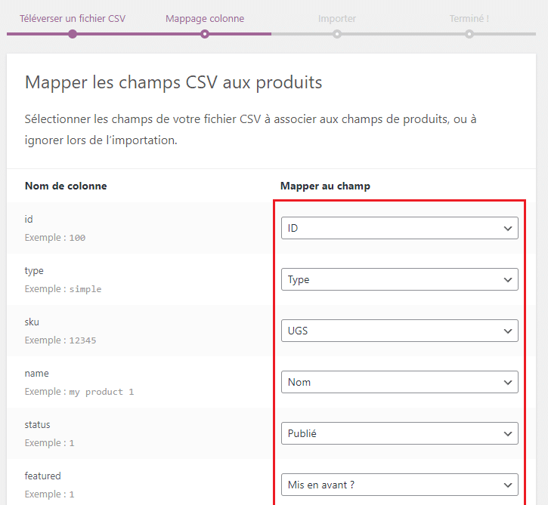Click the progress dot under Mappage colonne

(205, 34)
